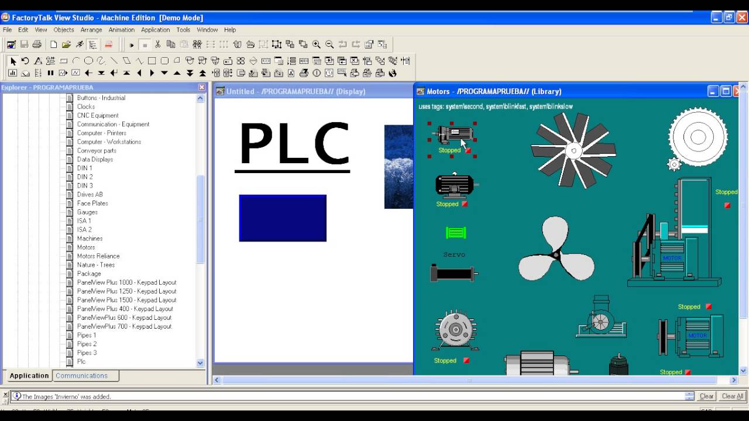Open the Arrange menu
This screenshot has height=421, width=749.
click(91, 30)
